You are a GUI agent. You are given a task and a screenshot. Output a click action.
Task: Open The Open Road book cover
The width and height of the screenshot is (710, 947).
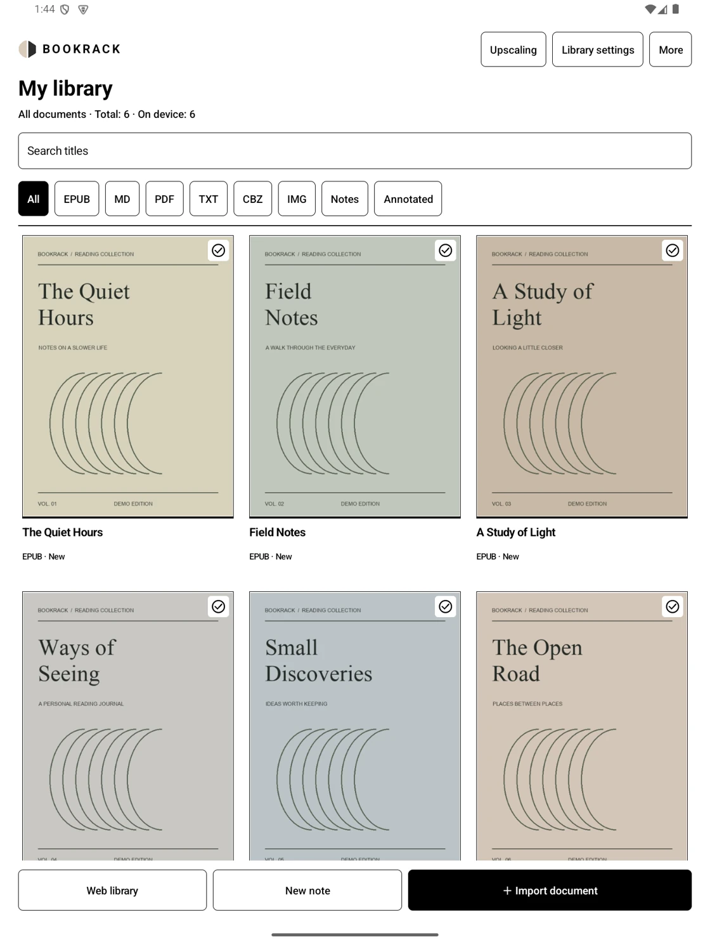pyautogui.click(x=582, y=726)
